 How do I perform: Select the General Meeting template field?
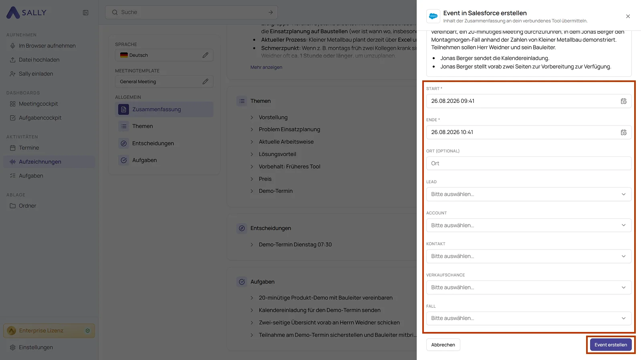pos(164,82)
